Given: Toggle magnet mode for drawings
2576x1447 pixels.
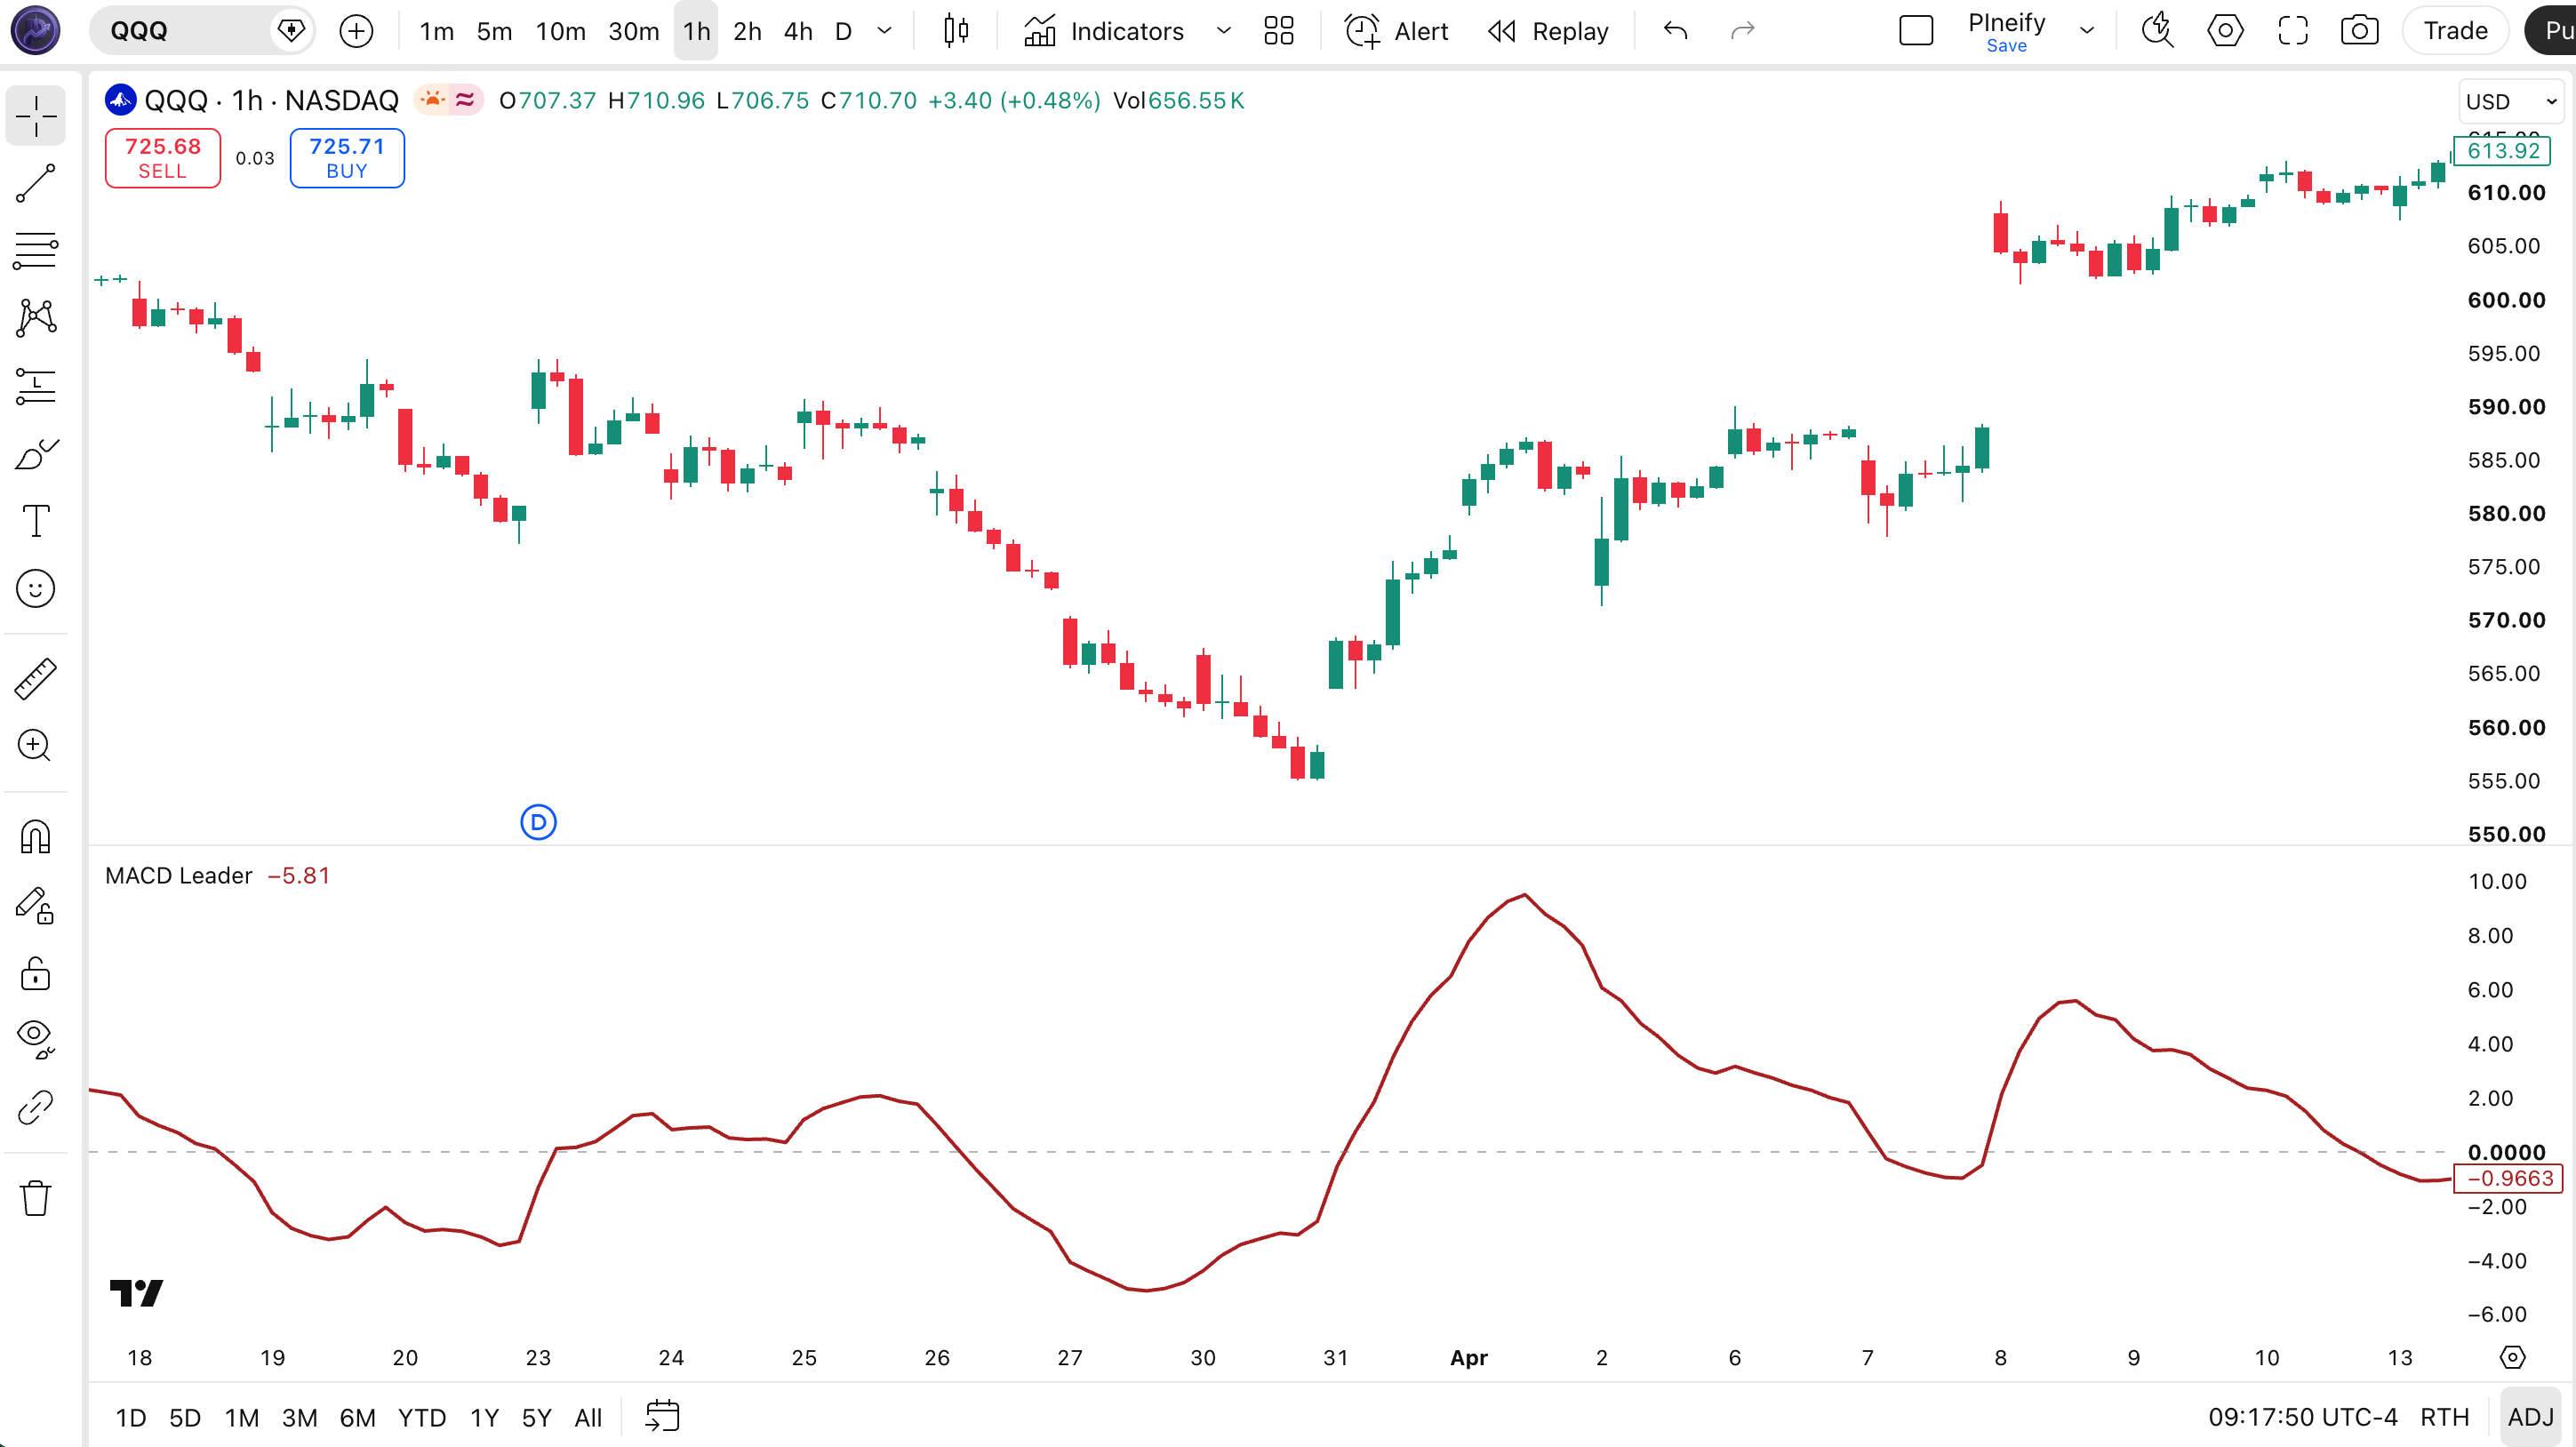Looking at the screenshot, I should (x=36, y=837).
